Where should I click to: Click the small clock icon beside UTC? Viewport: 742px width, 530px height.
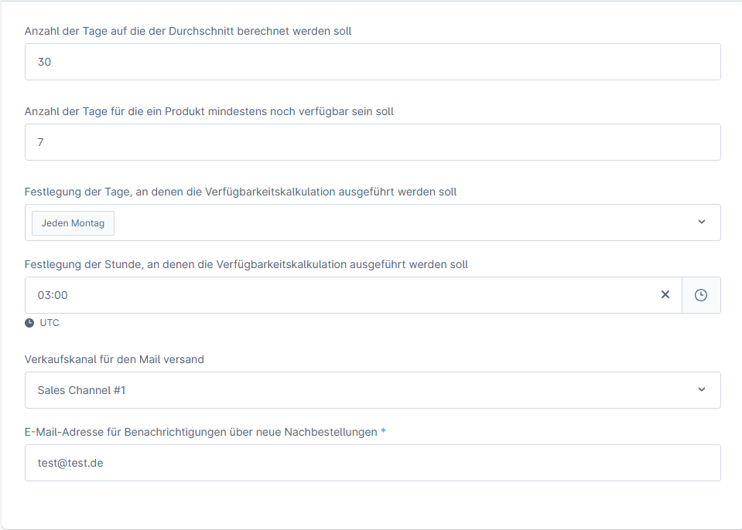tap(29, 323)
